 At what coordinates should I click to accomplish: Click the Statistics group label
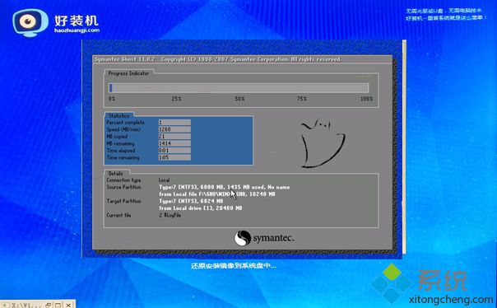tap(118, 116)
